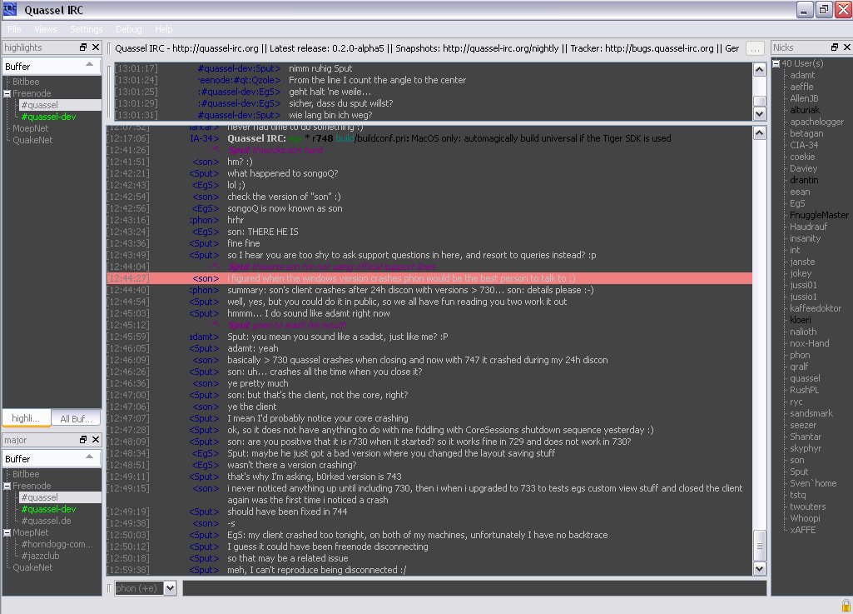Close the Nicks dock panel
853x614 pixels.
coord(847,47)
